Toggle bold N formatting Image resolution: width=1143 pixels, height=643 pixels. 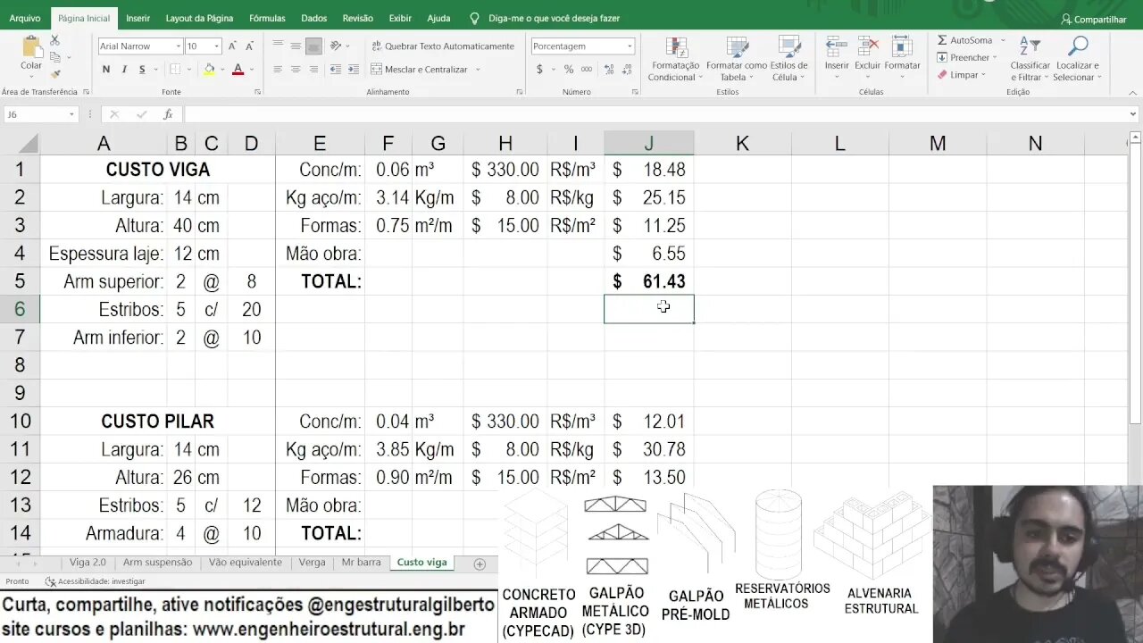pos(106,70)
